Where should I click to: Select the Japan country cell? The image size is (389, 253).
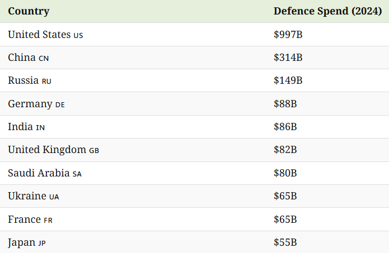pyautogui.click(x=27, y=242)
